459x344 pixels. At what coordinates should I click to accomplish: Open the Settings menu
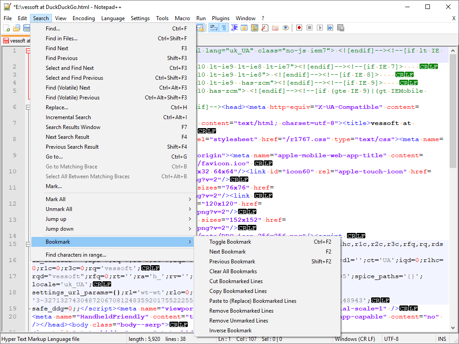[140, 18]
